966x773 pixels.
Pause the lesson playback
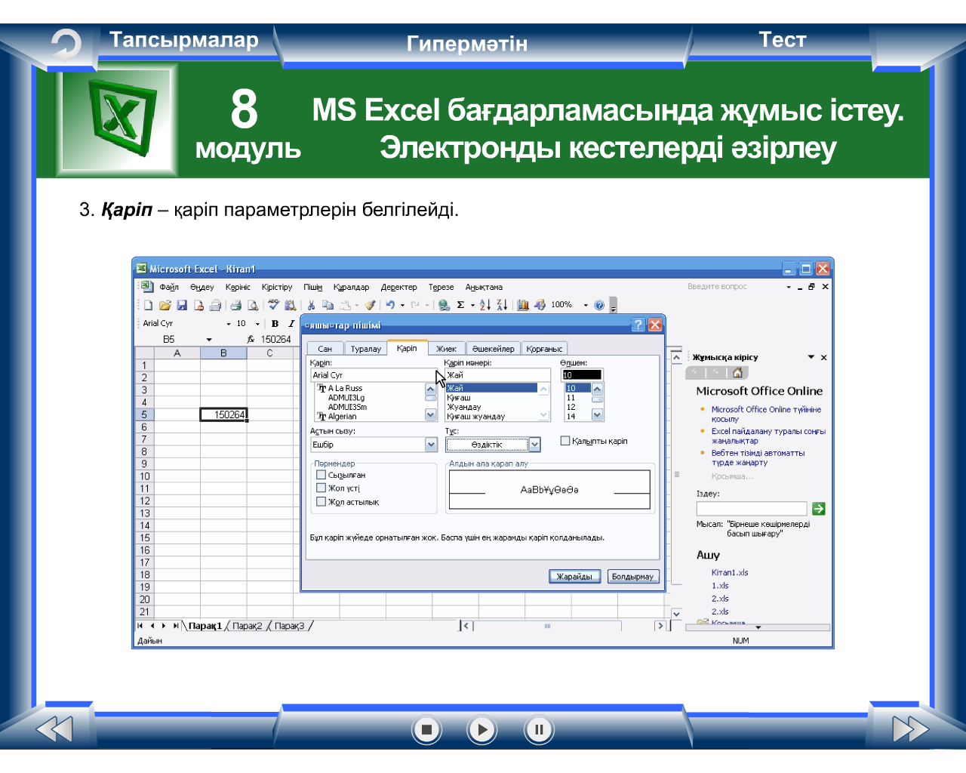pos(539,730)
